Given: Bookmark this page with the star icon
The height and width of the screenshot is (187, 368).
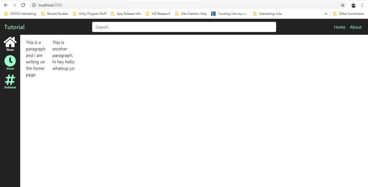Looking at the screenshot, I should [343, 5].
